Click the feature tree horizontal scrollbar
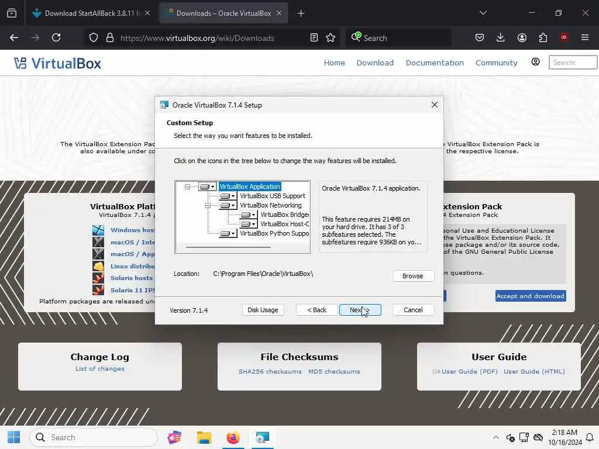Image resolution: width=599 pixels, height=449 pixels. point(229,247)
